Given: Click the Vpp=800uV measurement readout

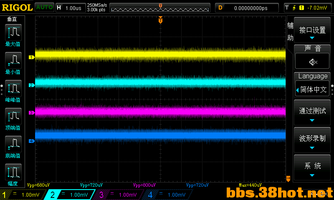Looking at the screenshot, I should [x=144, y=185].
